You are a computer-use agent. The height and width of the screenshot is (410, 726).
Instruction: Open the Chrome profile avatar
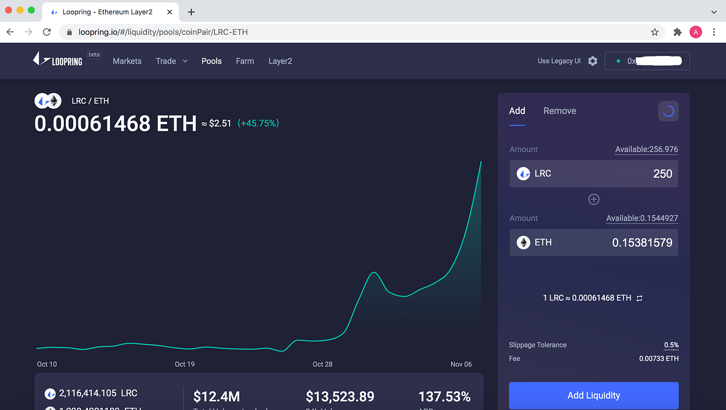pos(695,32)
